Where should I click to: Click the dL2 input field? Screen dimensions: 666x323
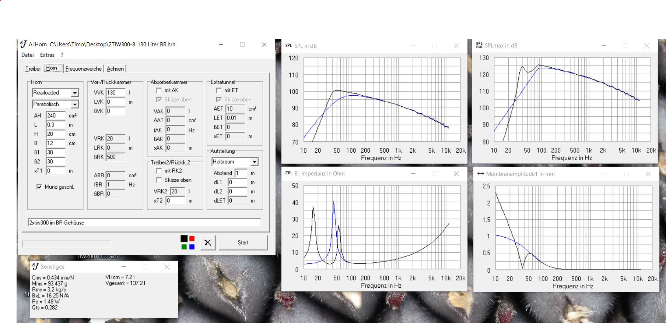237,191
